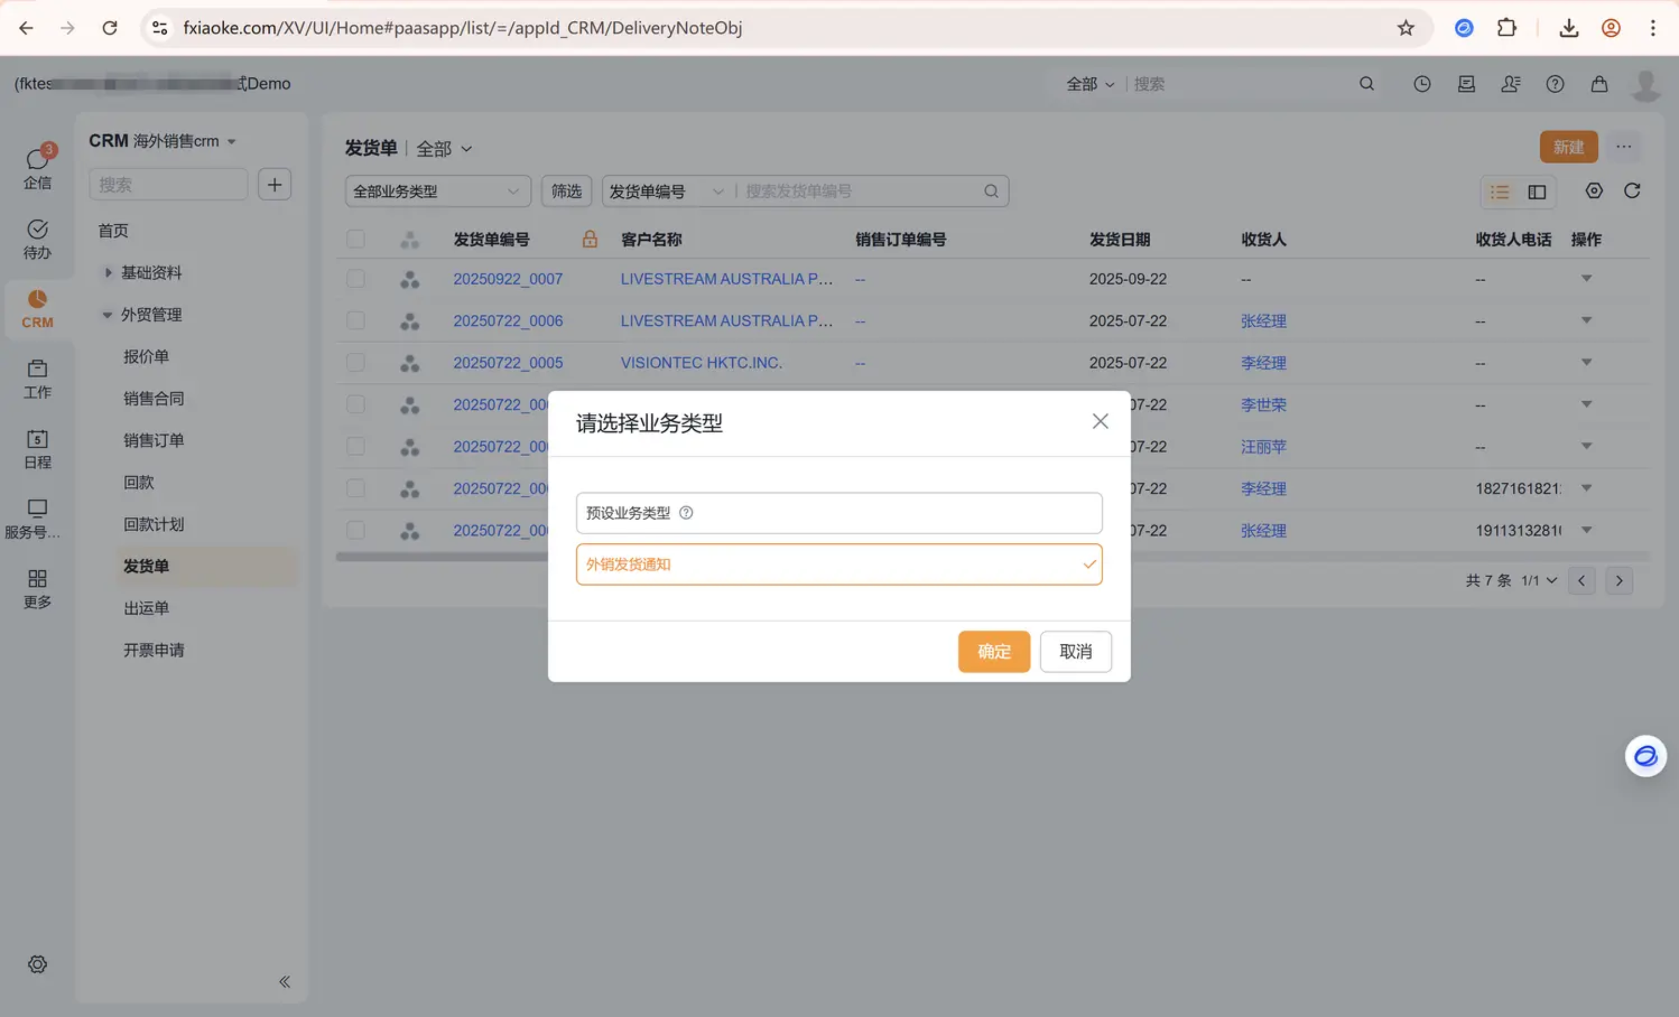
Task: Click the split view layout icon
Action: coord(1537,191)
